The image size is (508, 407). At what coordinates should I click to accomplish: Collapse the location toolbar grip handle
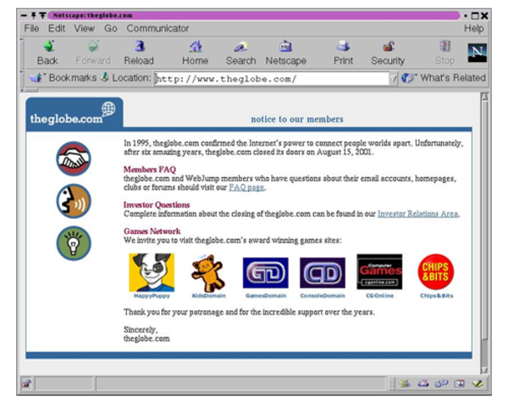tap(22, 78)
